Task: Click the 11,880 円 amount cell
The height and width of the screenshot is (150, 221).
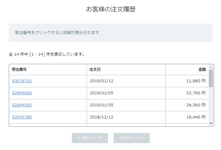Action: point(196,81)
